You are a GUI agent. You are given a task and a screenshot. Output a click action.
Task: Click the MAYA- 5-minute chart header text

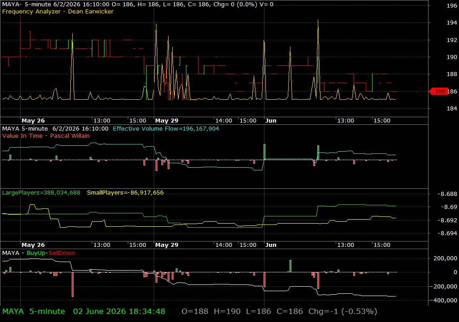pyautogui.click(x=138, y=4)
